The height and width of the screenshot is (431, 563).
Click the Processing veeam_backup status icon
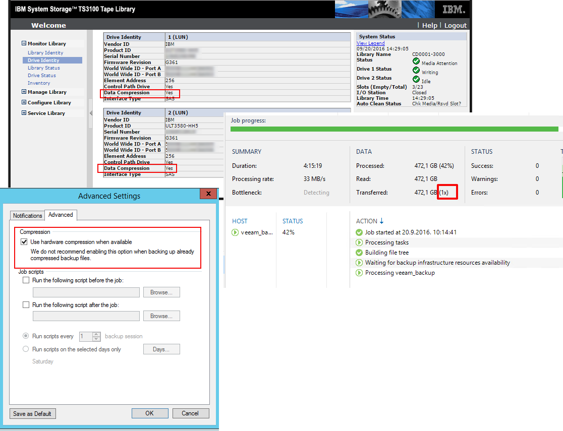click(359, 272)
